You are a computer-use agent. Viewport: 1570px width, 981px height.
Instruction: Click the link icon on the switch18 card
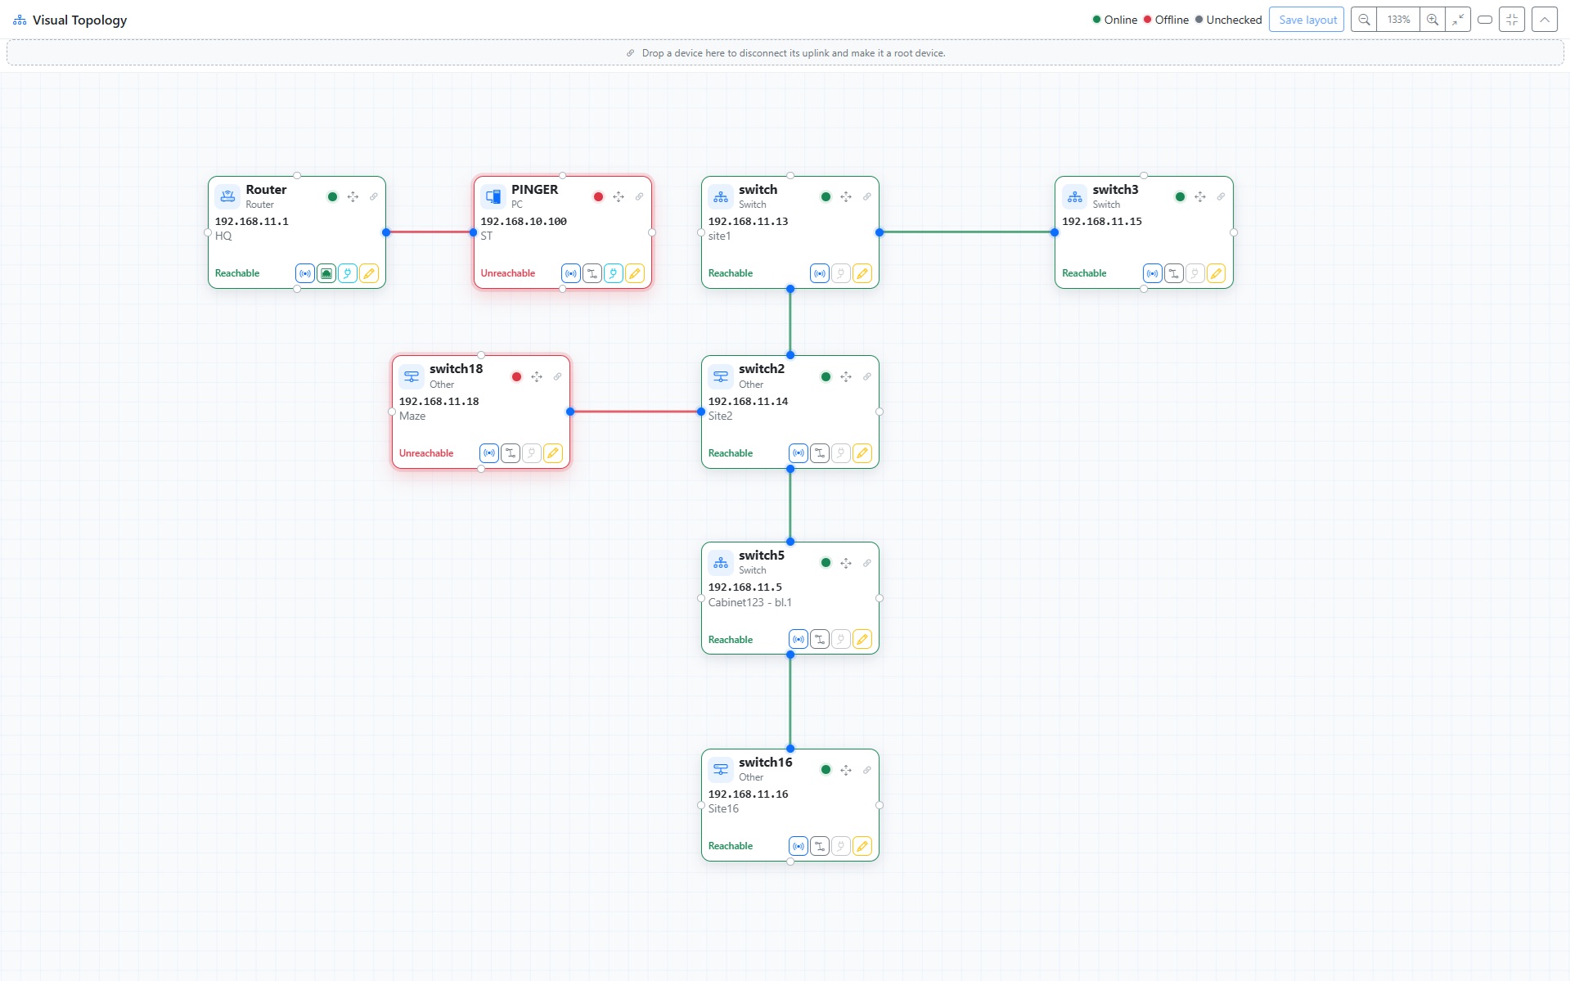click(558, 377)
